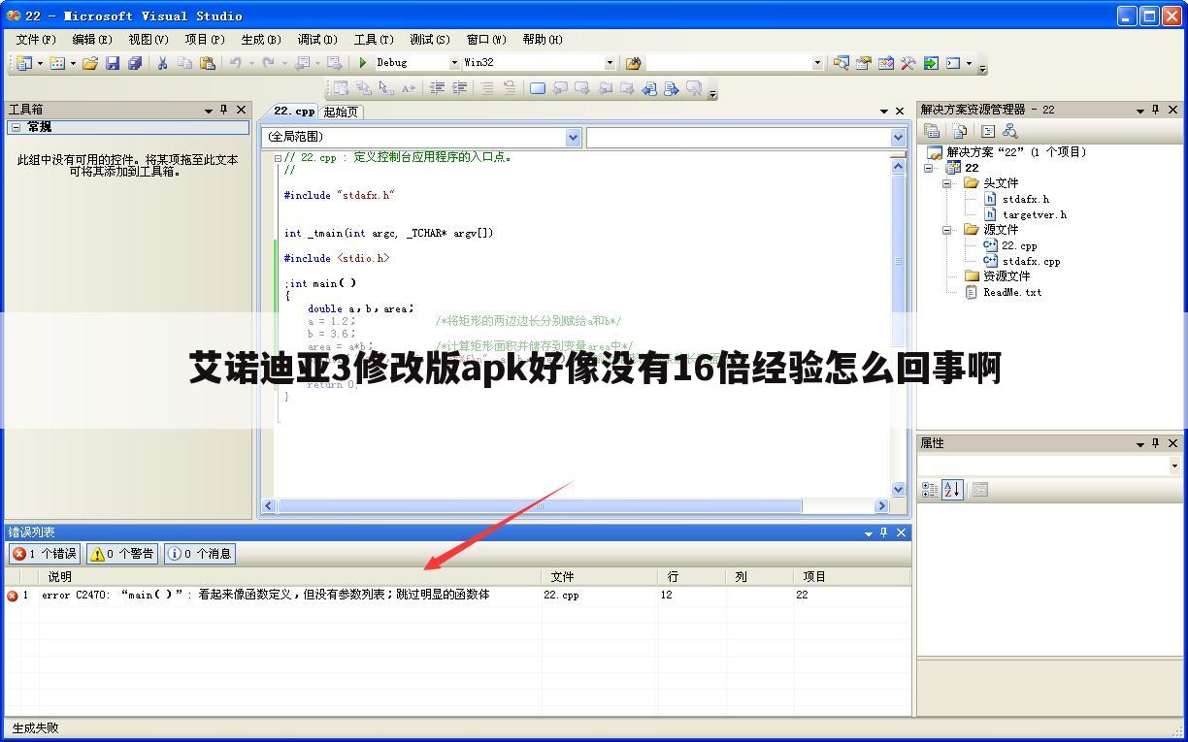
Task: Click the New Project toolbar icon
Action: (23, 63)
